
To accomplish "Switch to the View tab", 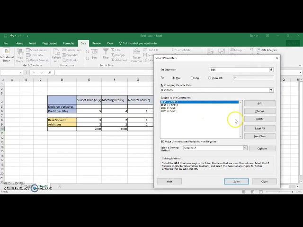I will point(110,43).
